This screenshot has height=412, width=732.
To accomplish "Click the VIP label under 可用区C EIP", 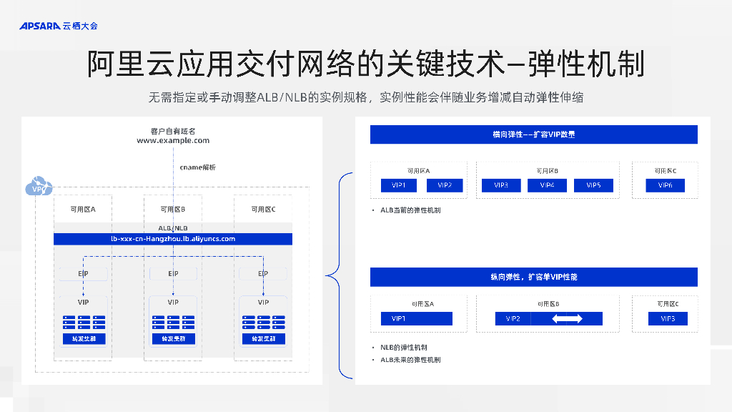I will click(263, 303).
